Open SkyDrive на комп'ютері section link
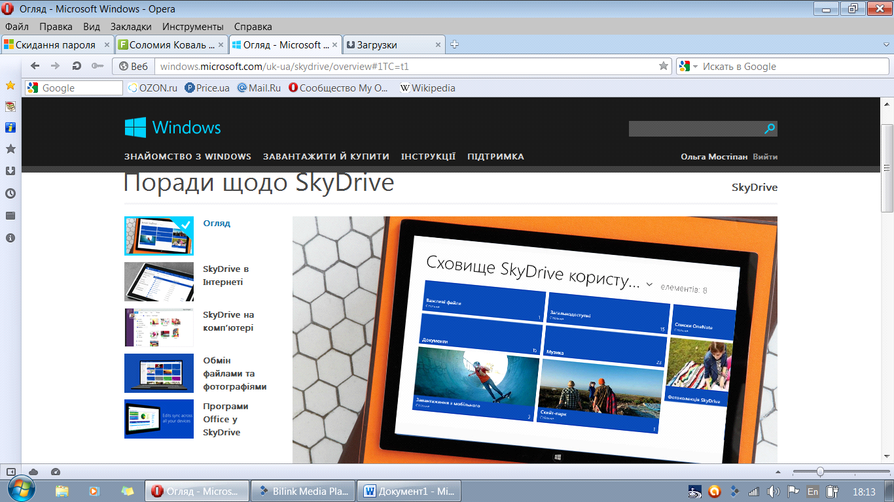Image resolution: width=894 pixels, height=502 pixels. (228, 321)
